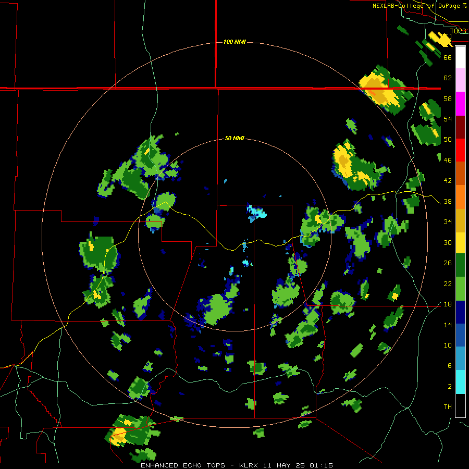Click the 10 legend value
The image size is (469, 469).
pyautogui.click(x=448, y=345)
